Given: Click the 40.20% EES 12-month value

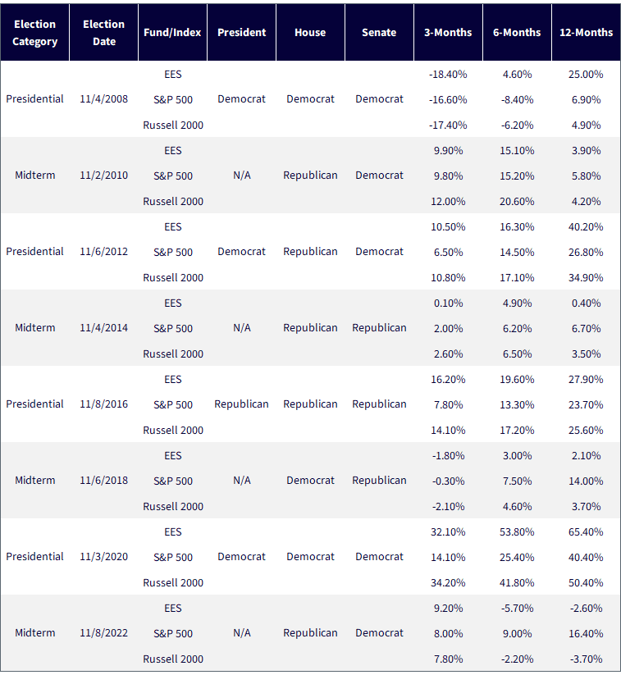Looking at the screenshot, I should (586, 227).
